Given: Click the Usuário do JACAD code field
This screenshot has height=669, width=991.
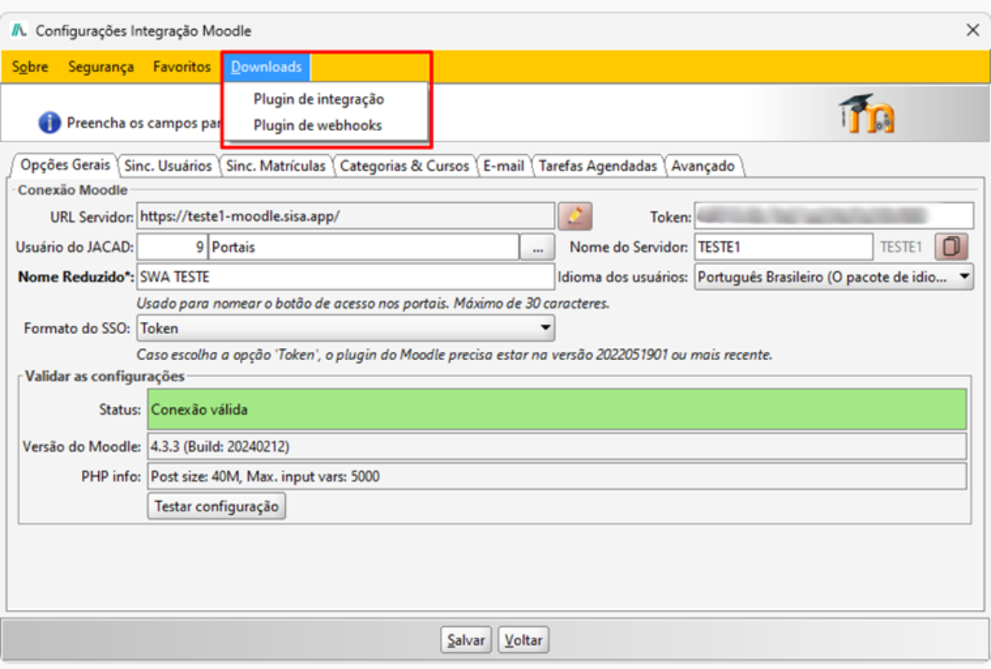Looking at the screenshot, I should click(172, 248).
